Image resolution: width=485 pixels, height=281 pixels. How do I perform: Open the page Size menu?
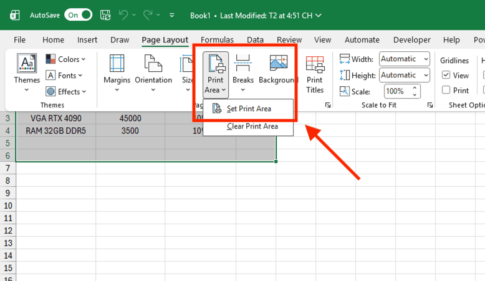[x=186, y=73]
